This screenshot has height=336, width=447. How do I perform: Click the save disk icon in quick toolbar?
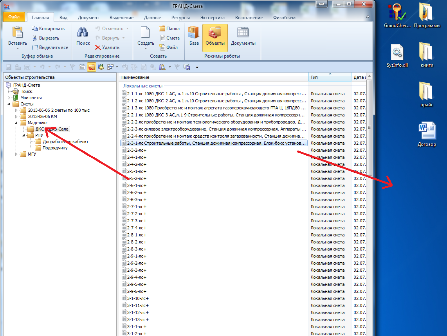pos(9,67)
